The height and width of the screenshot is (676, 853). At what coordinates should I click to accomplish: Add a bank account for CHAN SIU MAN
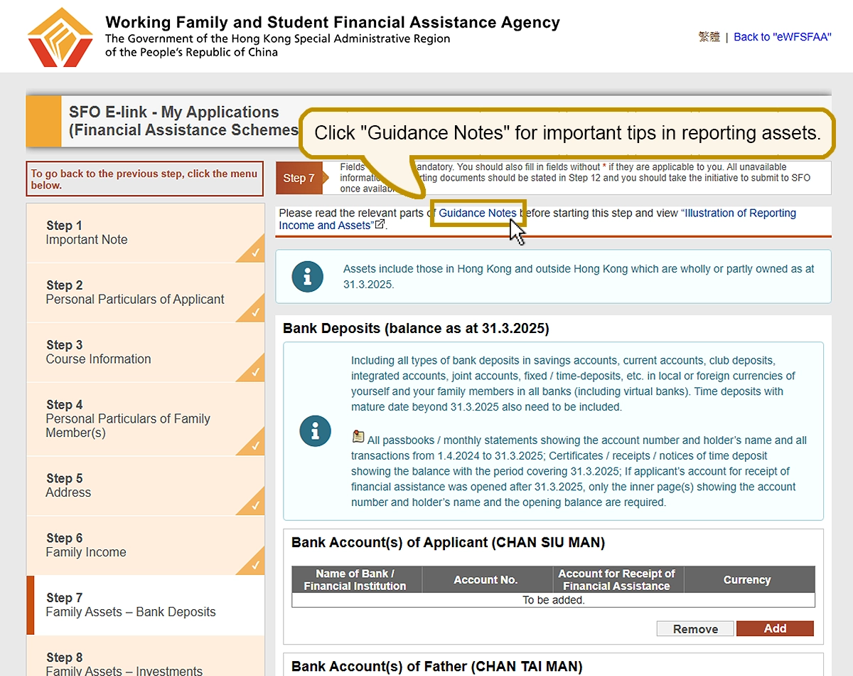[775, 628]
